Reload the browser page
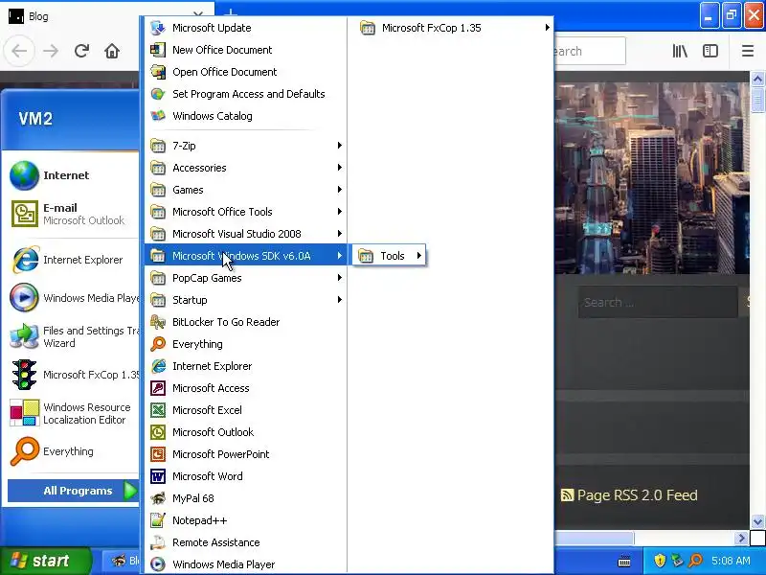Image resolution: width=766 pixels, height=575 pixels. click(x=81, y=51)
